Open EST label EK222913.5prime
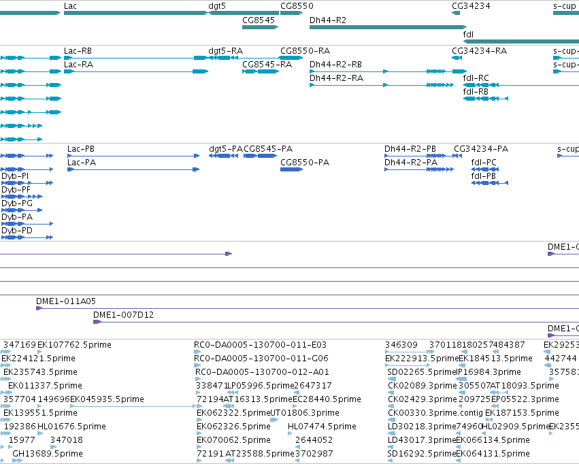Viewport: 579px width, 464px height. (422, 359)
